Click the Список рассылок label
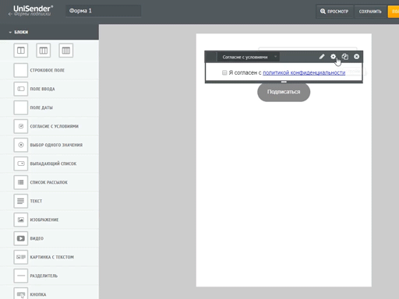Screen dimensions: 399x299 click(49, 182)
